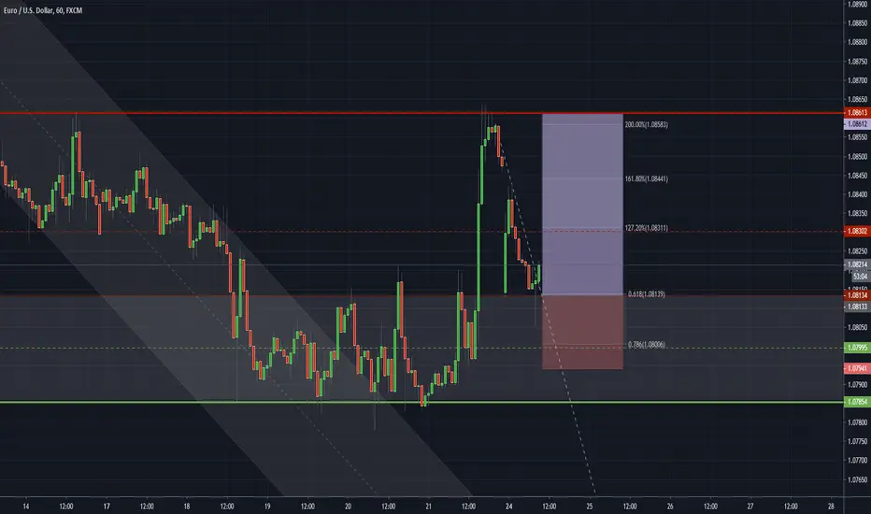The width and height of the screenshot is (871, 514).
Task: Click the 24 date label on time axis
Action: [508, 507]
